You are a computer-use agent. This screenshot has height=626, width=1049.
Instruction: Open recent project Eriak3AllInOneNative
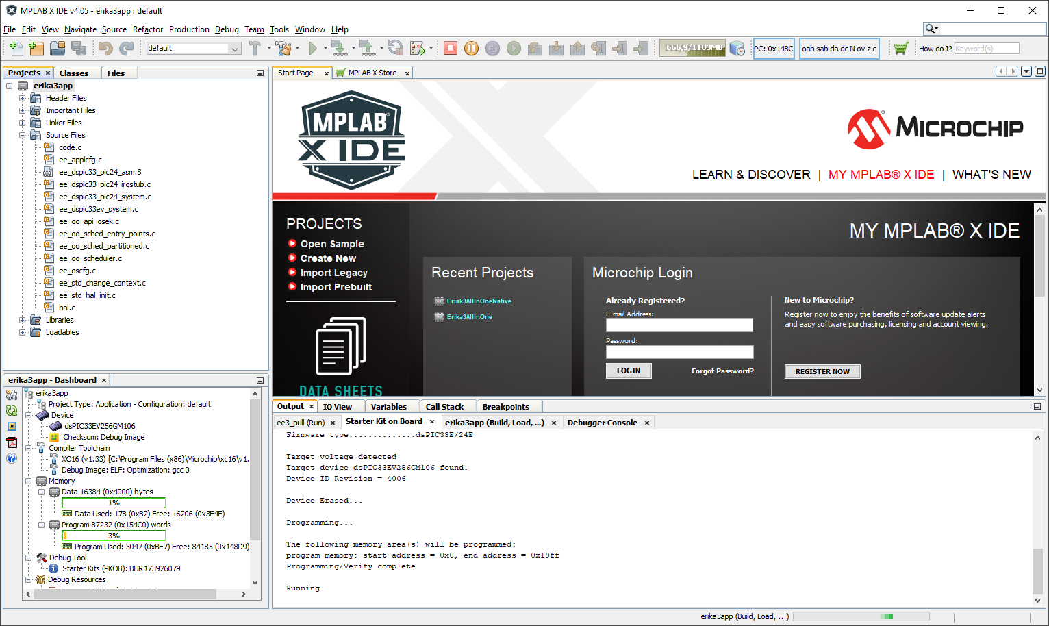(x=479, y=301)
